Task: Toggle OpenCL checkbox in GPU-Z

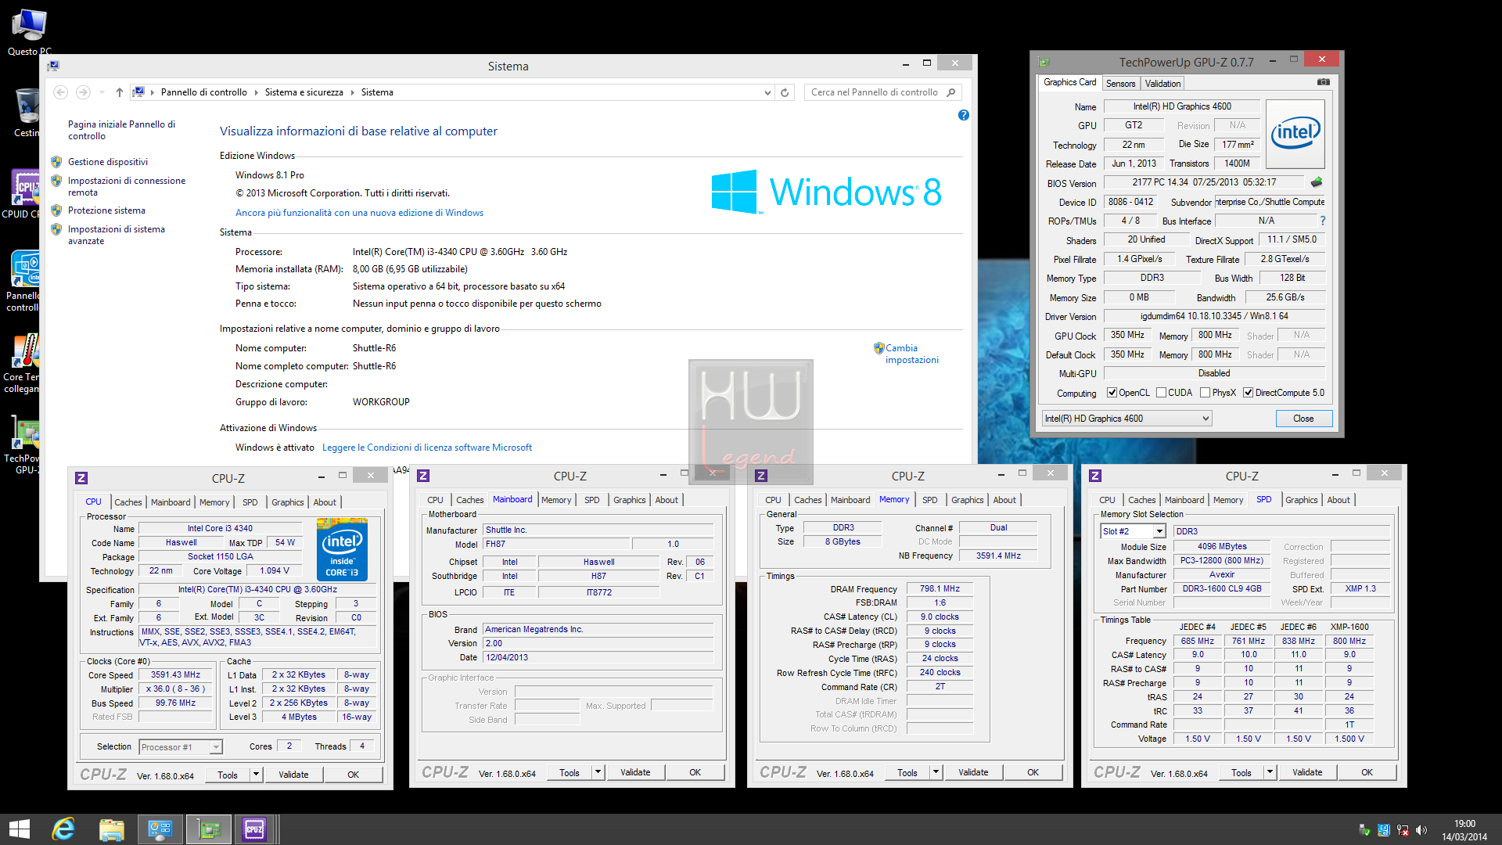Action: [x=1112, y=393]
